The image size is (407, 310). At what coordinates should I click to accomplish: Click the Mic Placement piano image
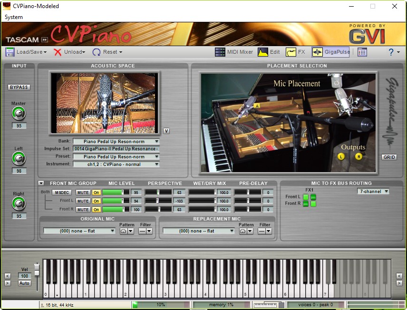click(x=288, y=123)
